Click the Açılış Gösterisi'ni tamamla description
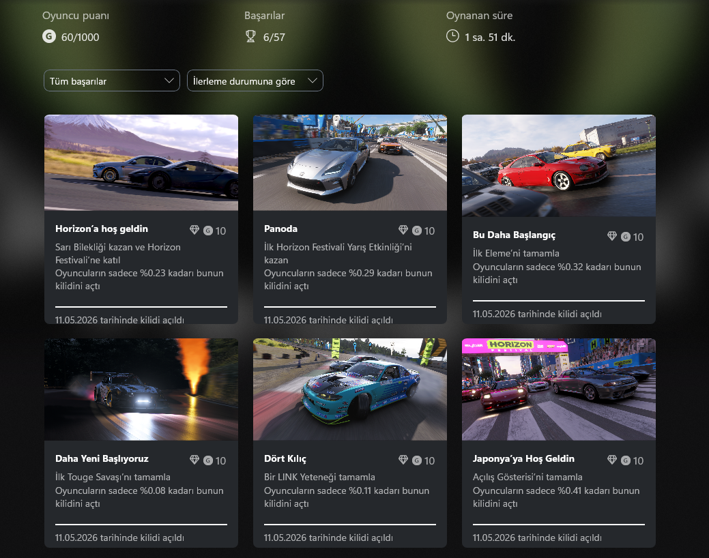This screenshot has width=709, height=558. pos(527,477)
